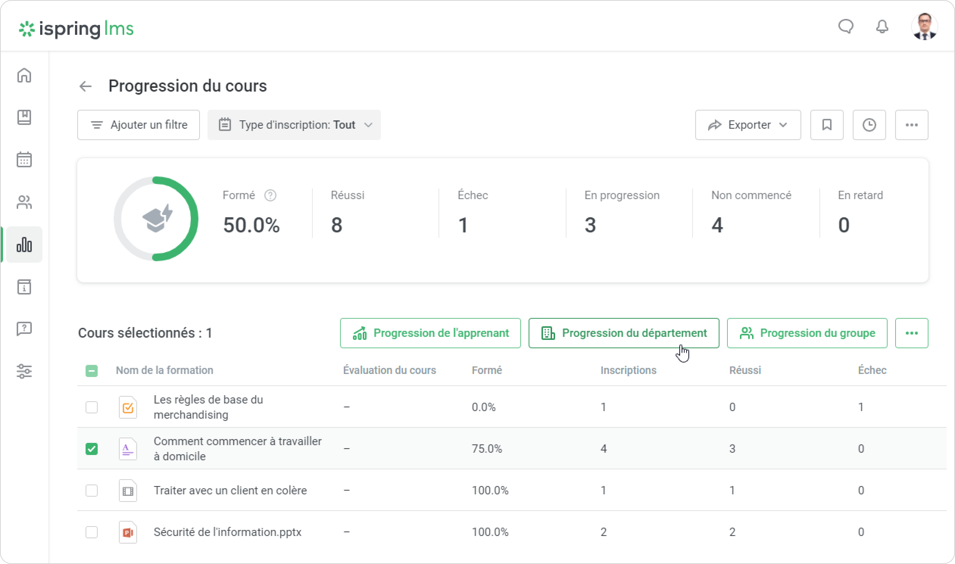This screenshot has height=564, width=955.
Task: Click the Formé help question icon
Action: (x=270, y=195)
